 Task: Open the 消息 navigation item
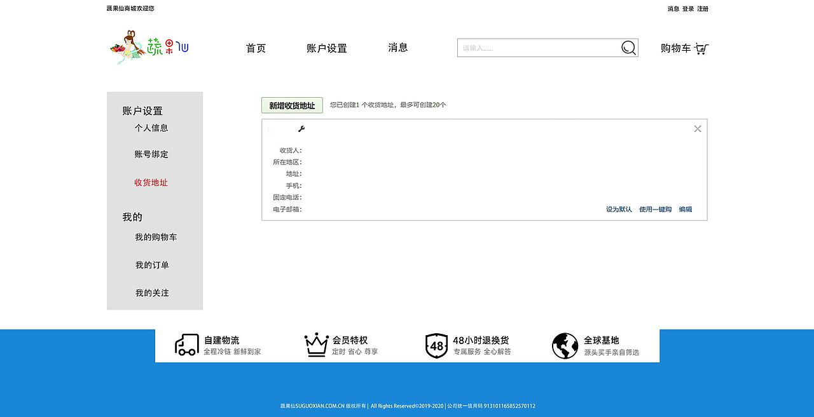(x=398, y=48)
